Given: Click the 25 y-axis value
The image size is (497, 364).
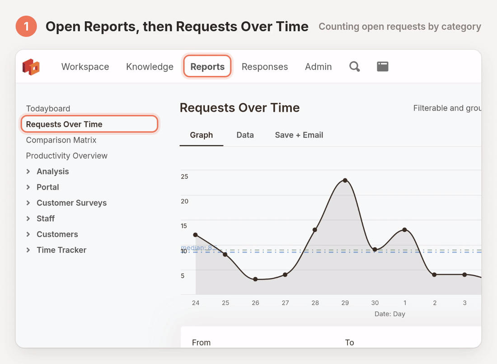Looking at the screenshot, I should (184, 177).
